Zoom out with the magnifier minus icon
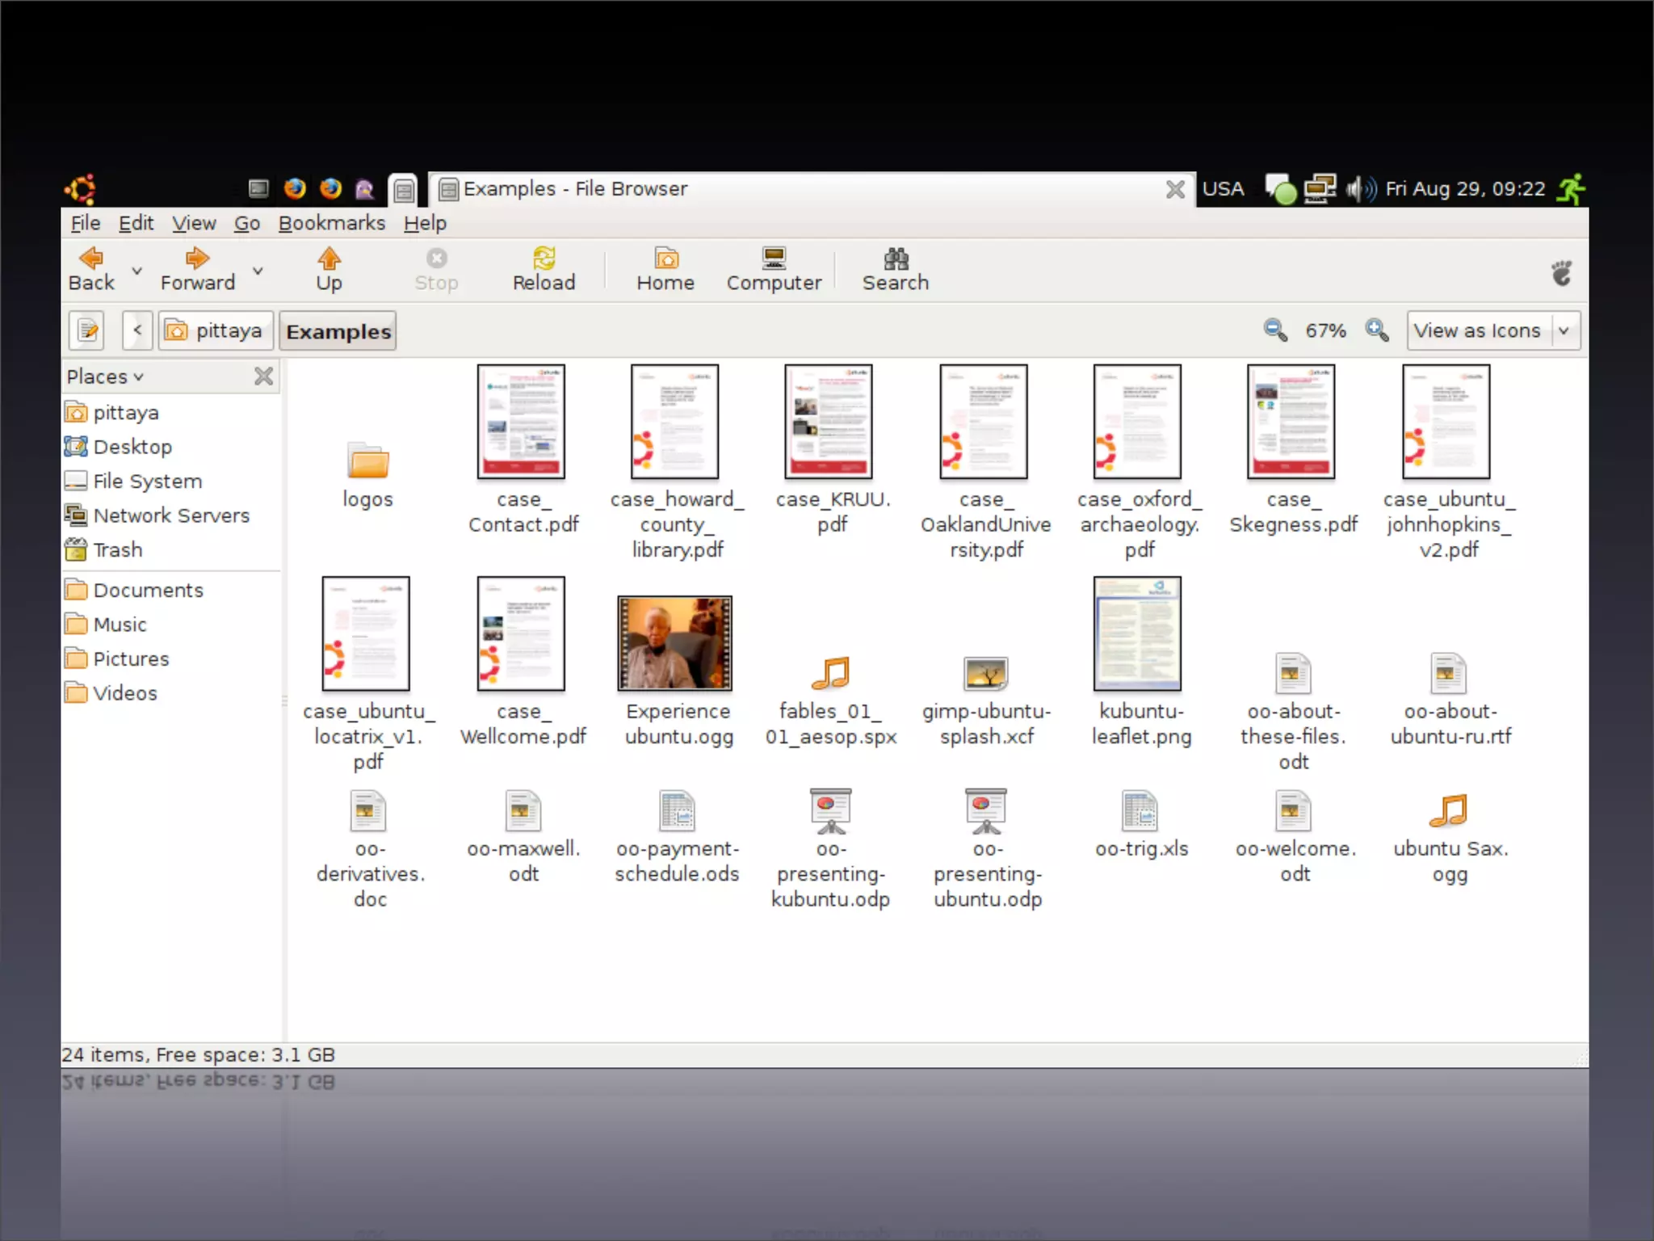The width and height of the screenshot is (1654, 1241). coord(1275,330)
